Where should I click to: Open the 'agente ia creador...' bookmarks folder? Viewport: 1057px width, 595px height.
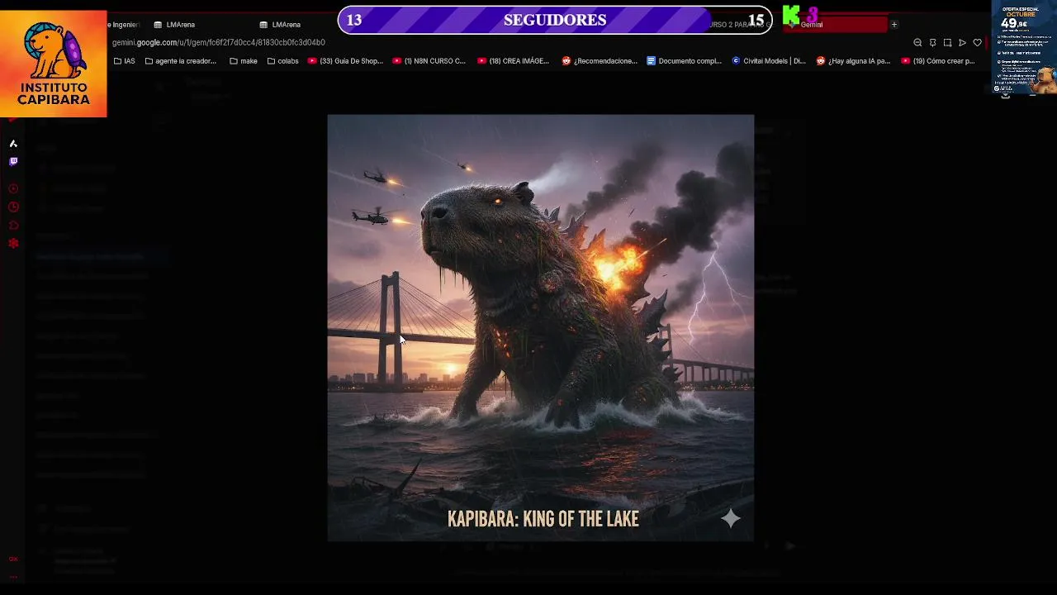coord(181,61)
